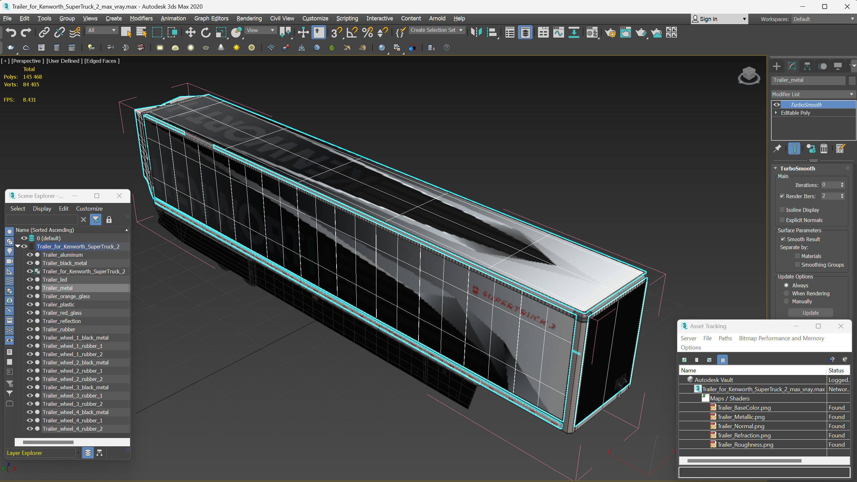Enable Separate by Materials checkbox
Viewport: 857px width, 482px height.
797,256
